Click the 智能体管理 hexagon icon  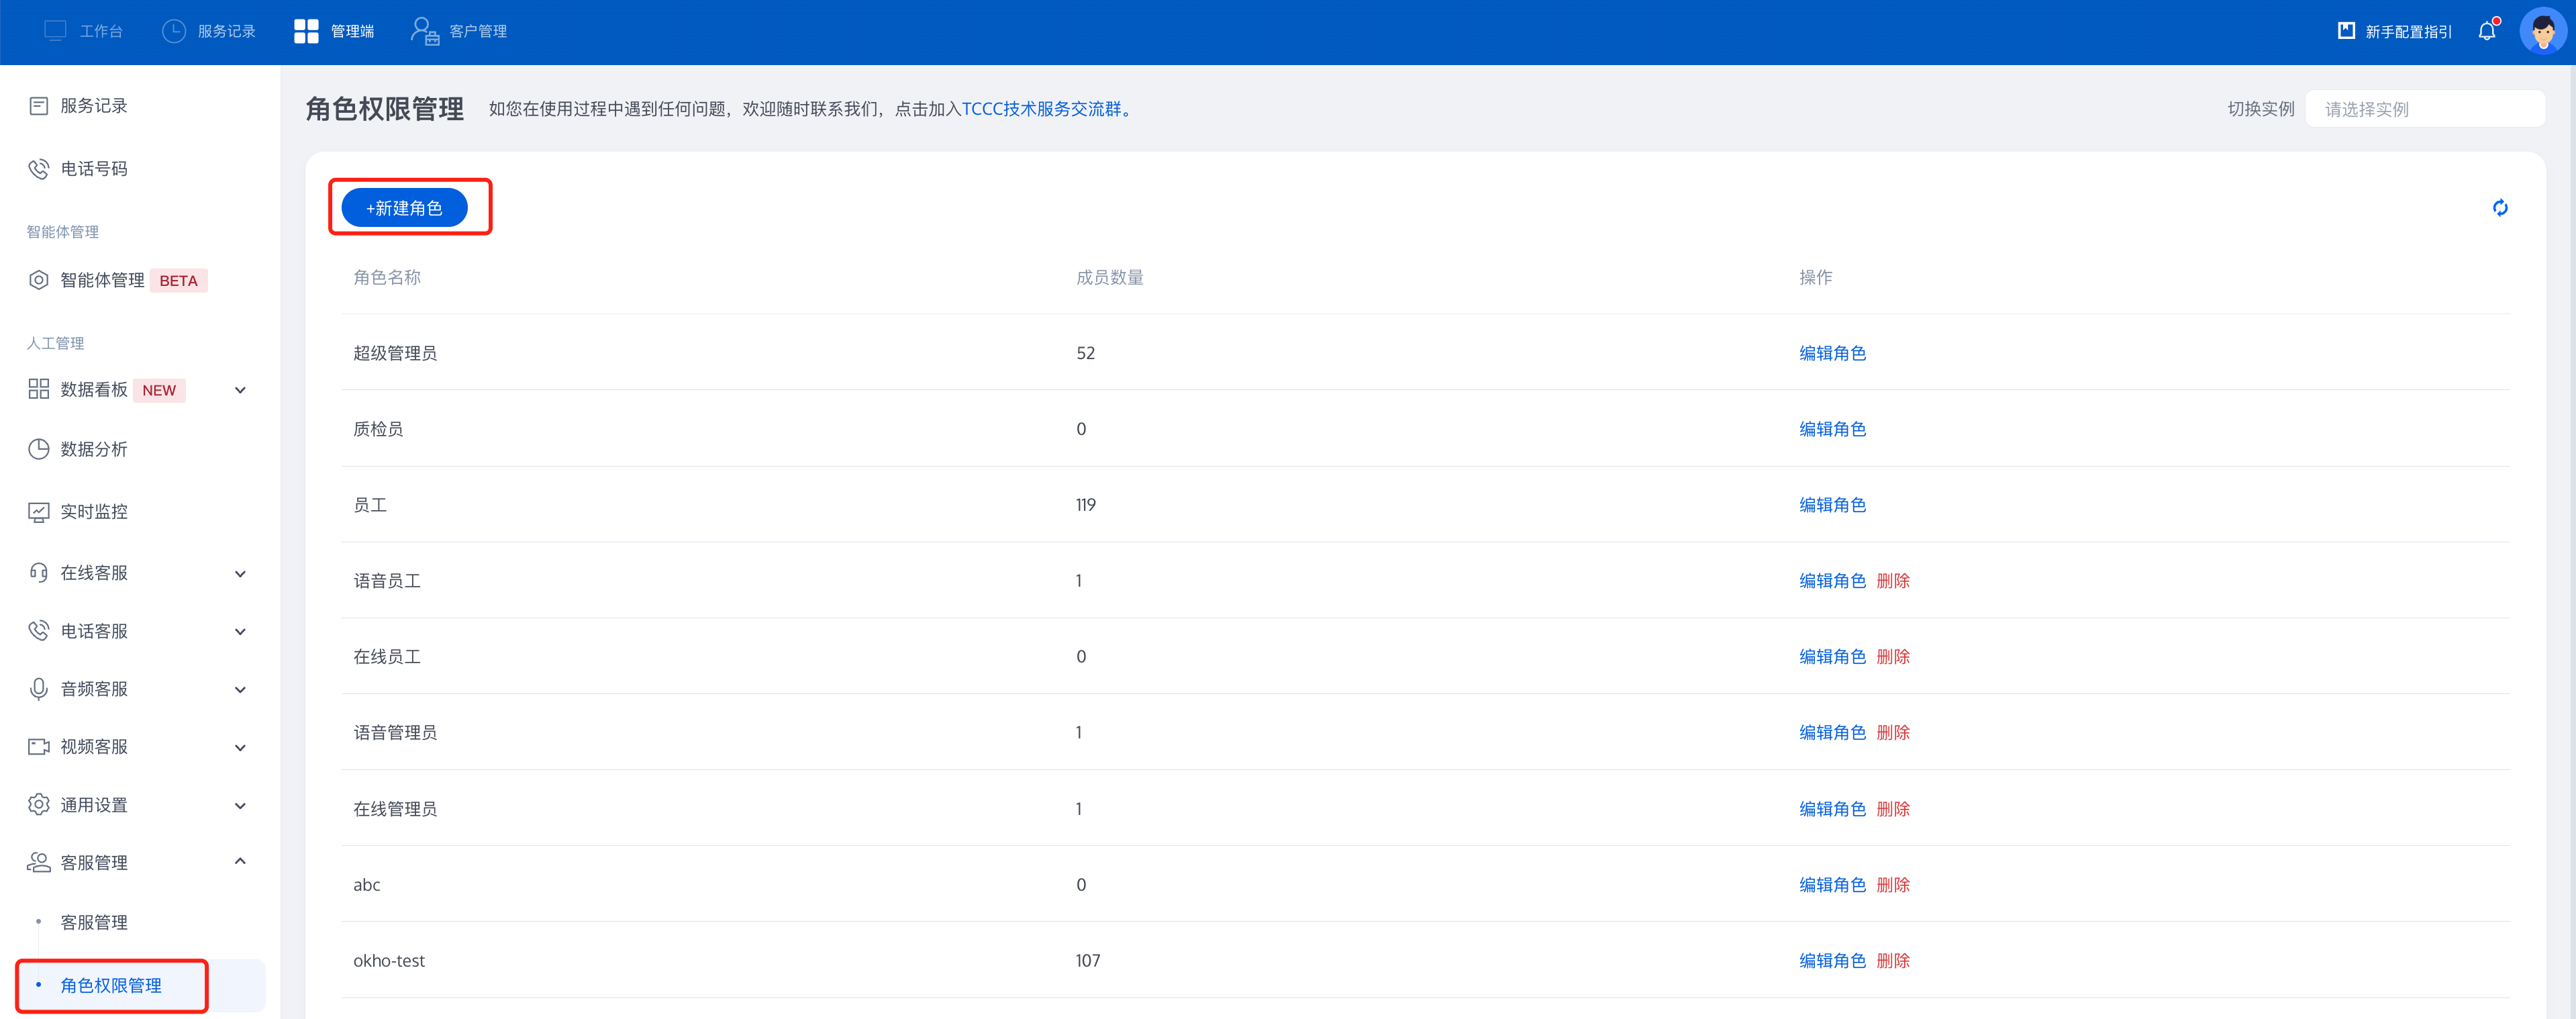[x=39, y=280]
